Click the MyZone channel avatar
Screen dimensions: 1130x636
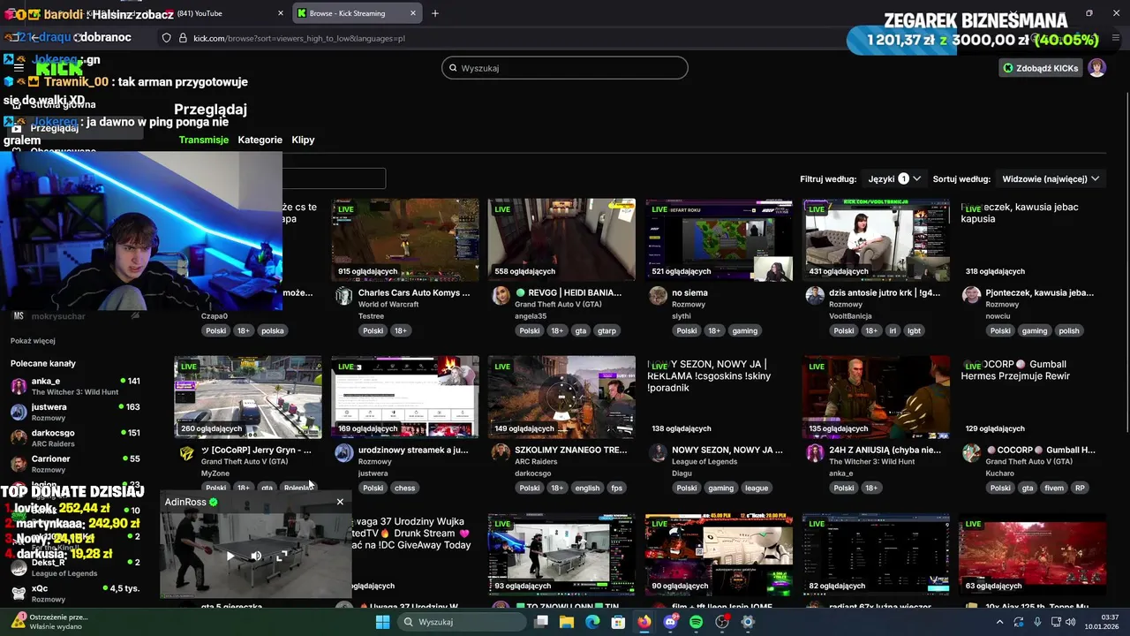click(x=186, y=453)
